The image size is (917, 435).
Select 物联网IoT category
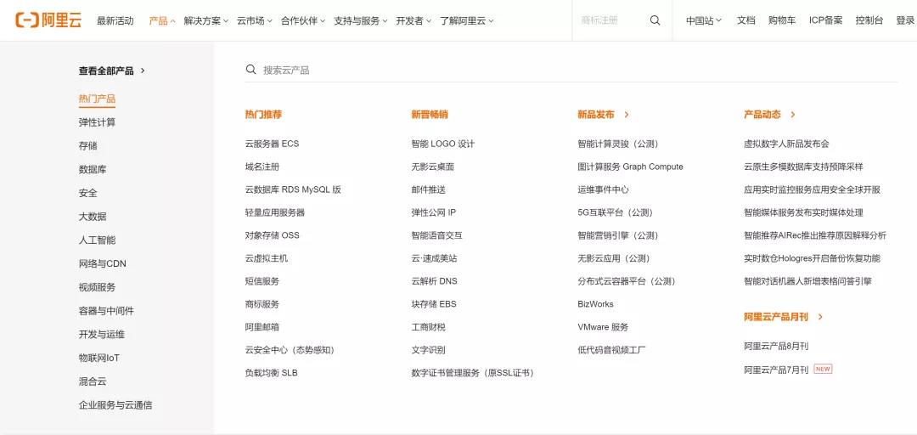coord(99,358)
